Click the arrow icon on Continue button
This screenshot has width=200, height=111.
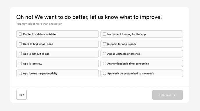[174, 95]
